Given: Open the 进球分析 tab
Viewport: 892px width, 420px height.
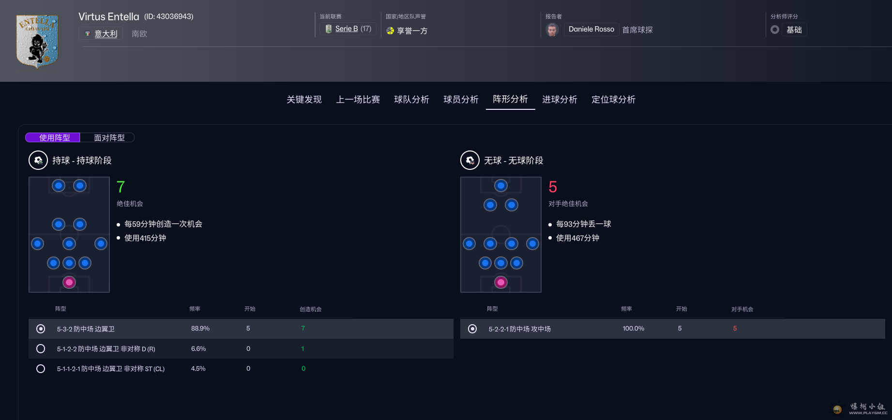Looking at the screenshot, I should point(559,100).
